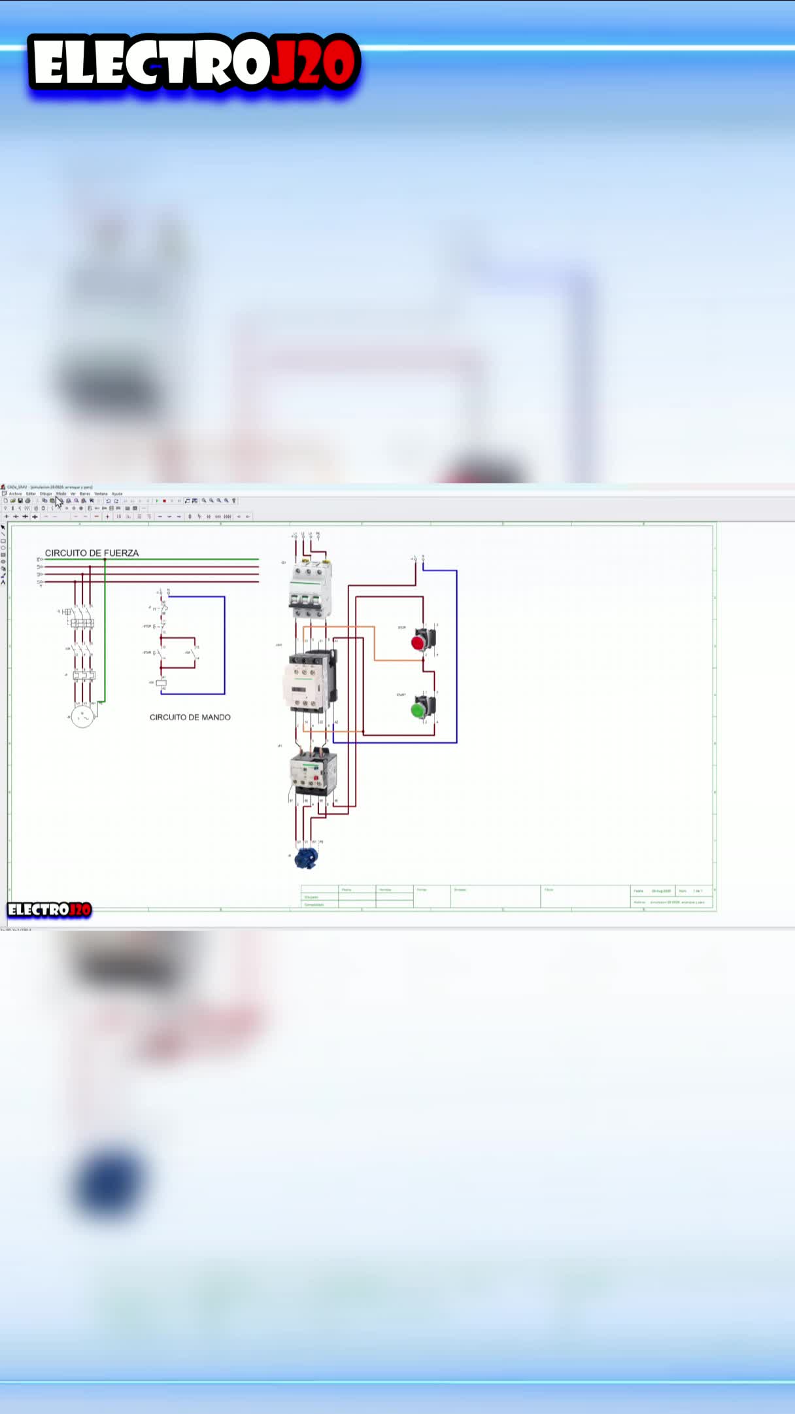Redo the action via toolbar arrow
This screenshot has height=1414, width=795.
click(x=116, y=501)
